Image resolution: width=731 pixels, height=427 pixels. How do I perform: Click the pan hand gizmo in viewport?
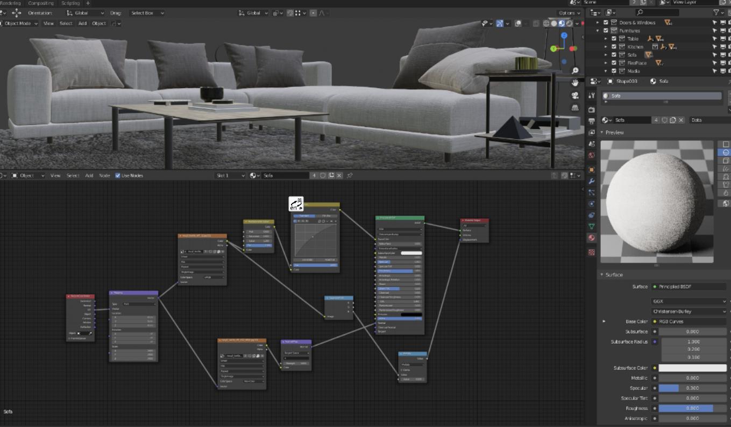tap(575, 83)
